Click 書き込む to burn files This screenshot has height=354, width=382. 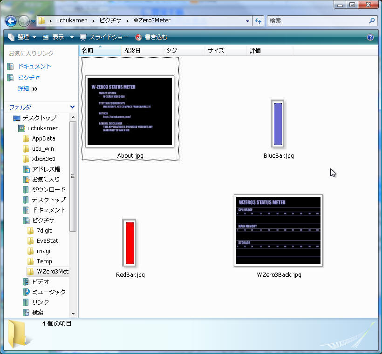coord(151,37)
